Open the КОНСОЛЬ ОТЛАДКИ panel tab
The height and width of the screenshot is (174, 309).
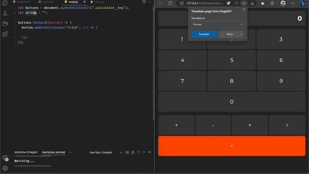(x=26, y=152)
